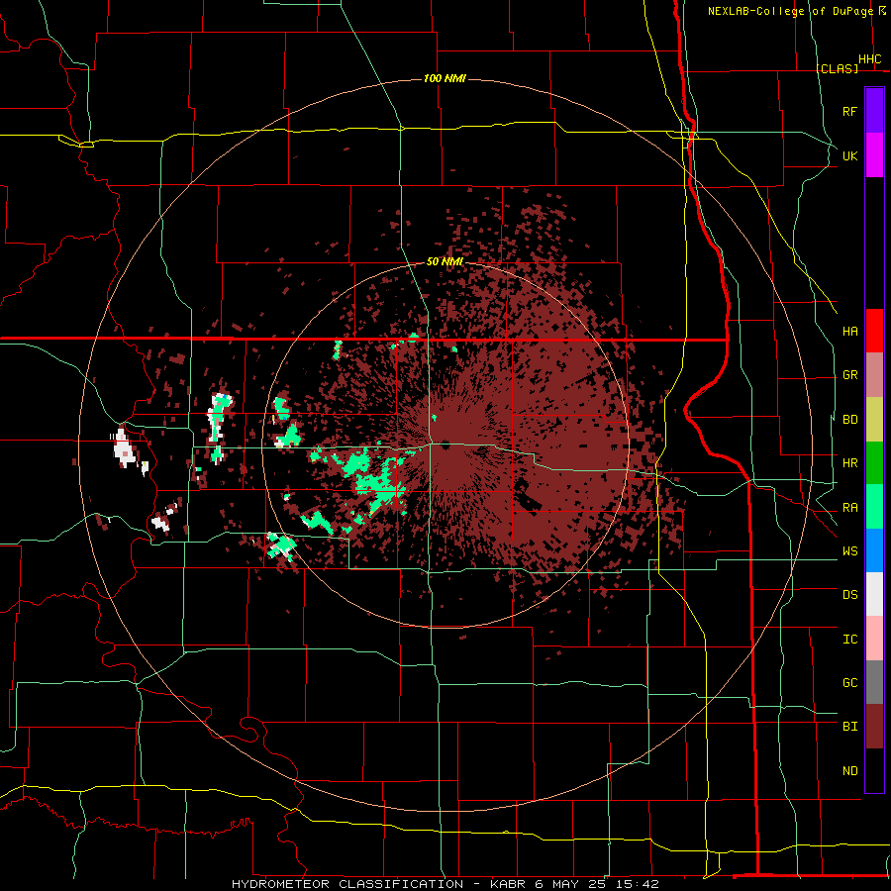Click the ND legend label

(850, 771)
